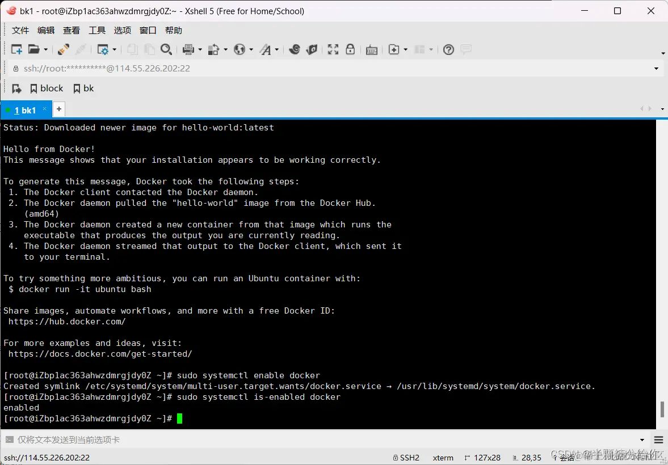Viewport: 668px width, 465px height.
Task: Expand the Print dropdown arrow
Action: (x=200, y=50)
